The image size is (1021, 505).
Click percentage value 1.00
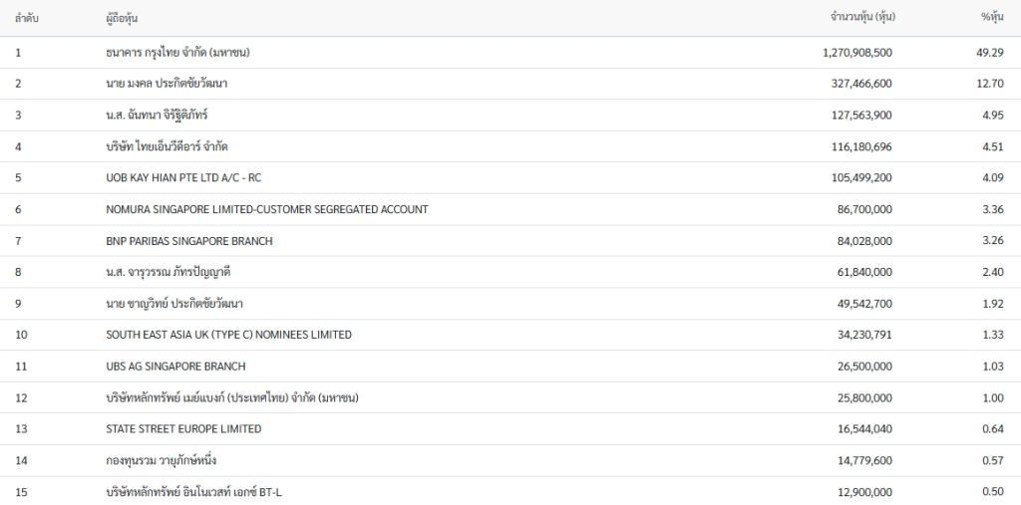pos(993,397)
